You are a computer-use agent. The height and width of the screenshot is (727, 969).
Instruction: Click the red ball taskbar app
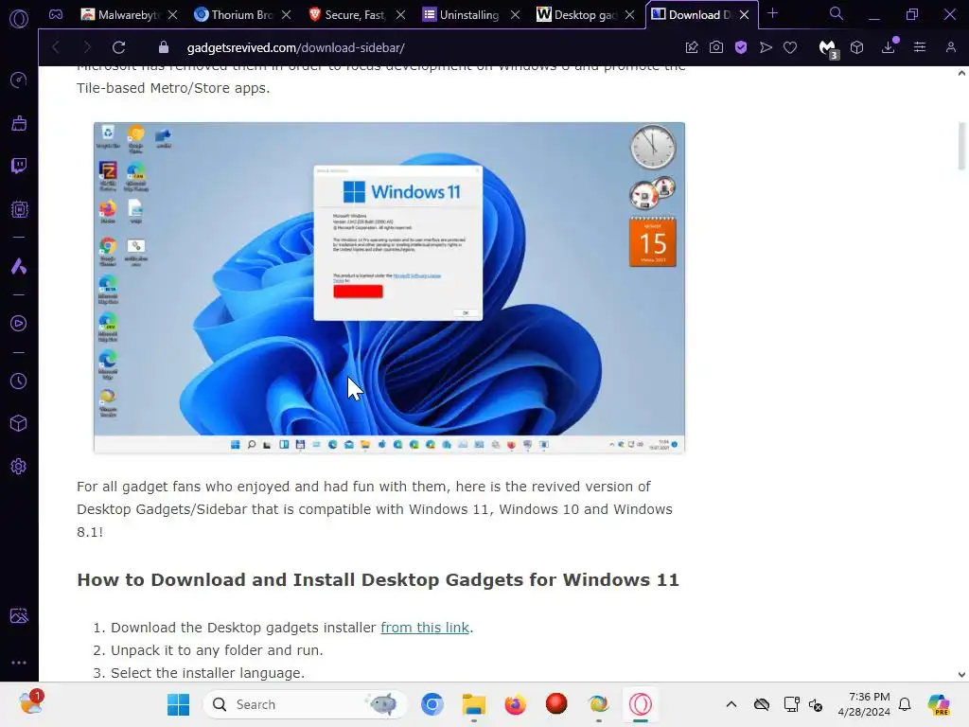pos(556,704)
